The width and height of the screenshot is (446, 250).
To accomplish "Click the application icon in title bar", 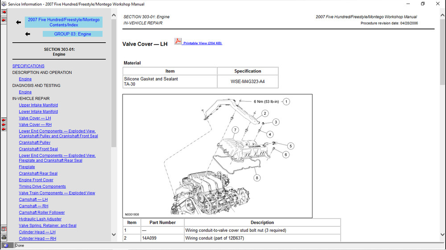I will click(x=4, y=4).
